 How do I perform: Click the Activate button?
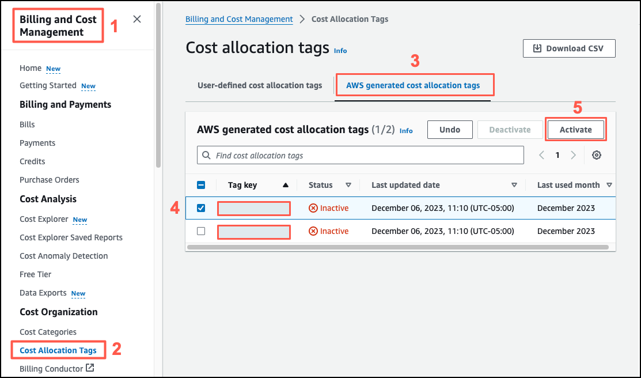[575, 129]
